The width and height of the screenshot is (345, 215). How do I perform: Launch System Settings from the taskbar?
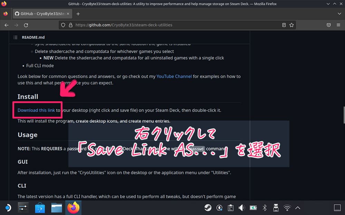coord(23,208)
